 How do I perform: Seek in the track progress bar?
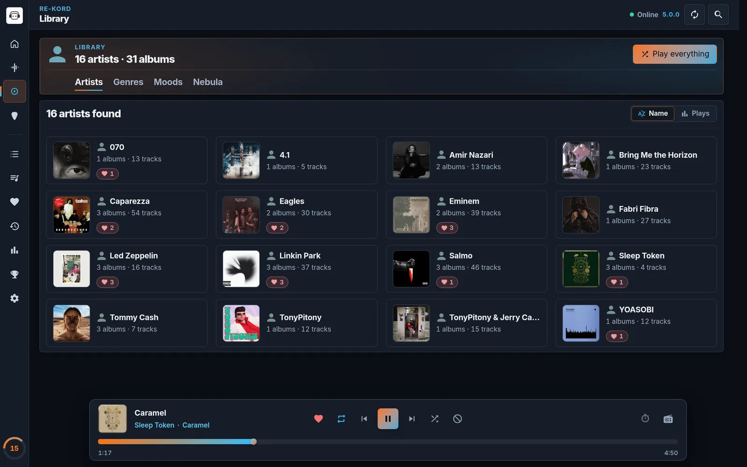click(388, 442)
